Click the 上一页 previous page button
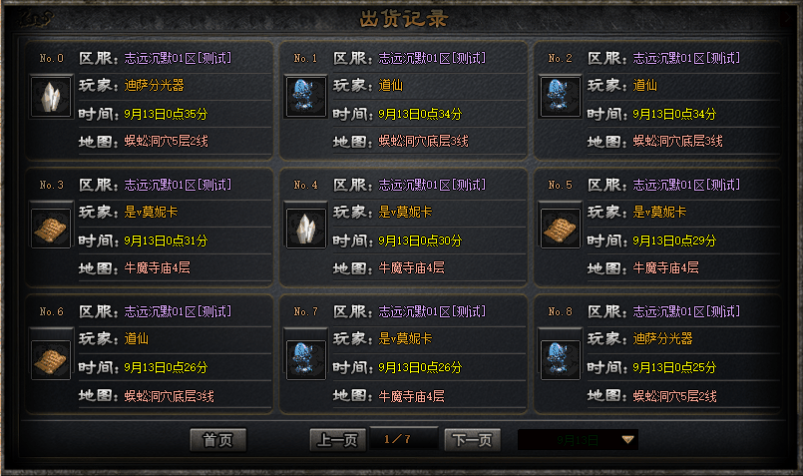This screenshot has height=476, width=803. click(x=337, y=440)
